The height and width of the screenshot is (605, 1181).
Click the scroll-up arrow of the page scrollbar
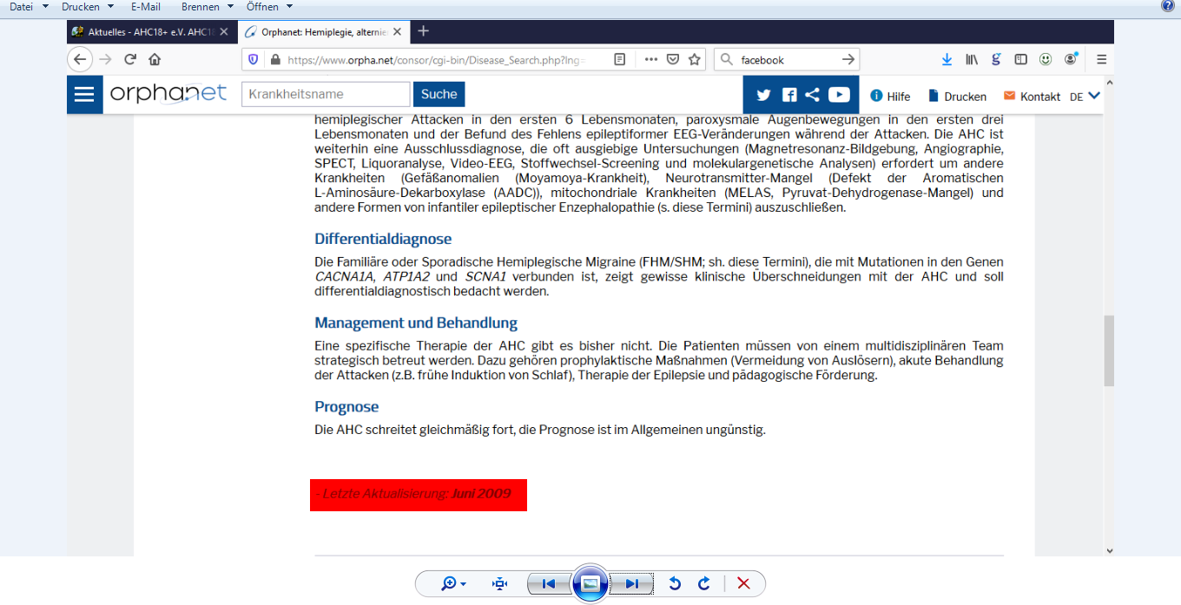1108,82
